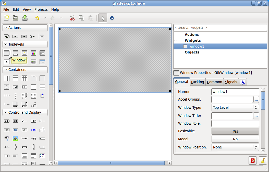
Task: Select Toggle Button 'ON' palette item
Action: coord(16,121)
